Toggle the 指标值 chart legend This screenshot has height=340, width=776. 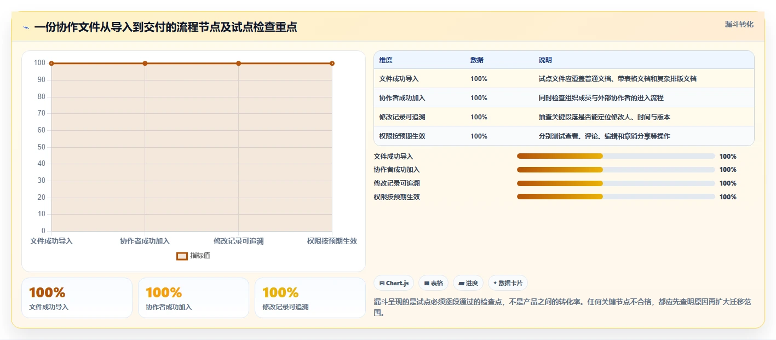pyautogui.click(x=193, y=256)
